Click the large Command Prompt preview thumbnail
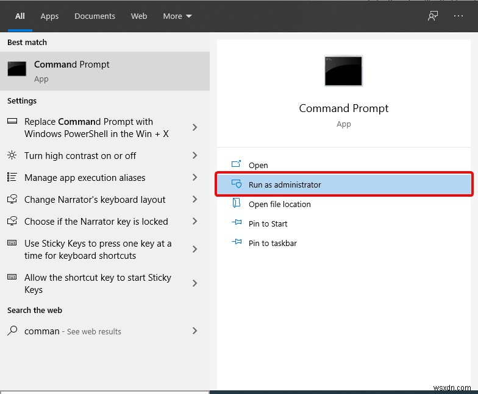The image size is (478, 394). [x=343, y=71]
